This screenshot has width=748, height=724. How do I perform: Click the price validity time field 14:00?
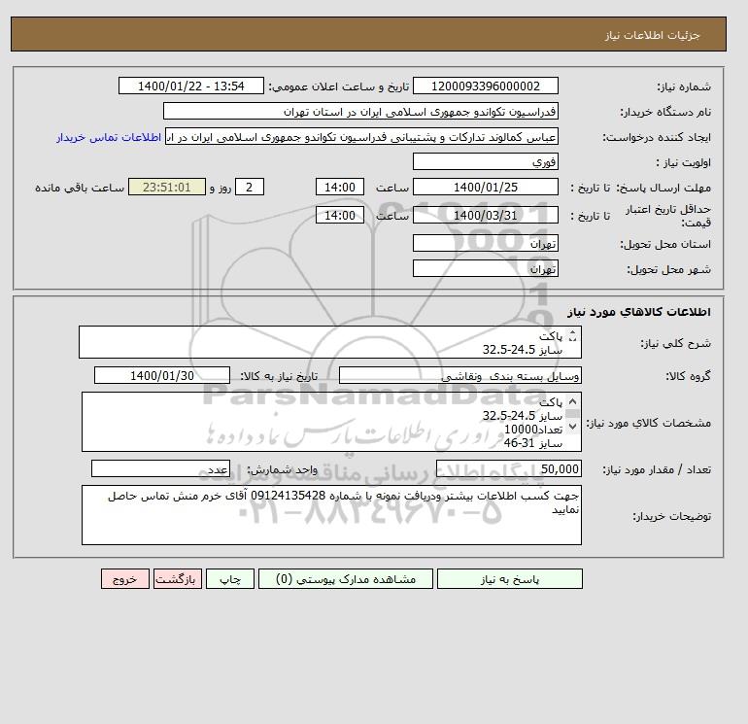click(340, 215)
